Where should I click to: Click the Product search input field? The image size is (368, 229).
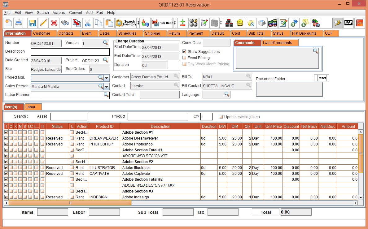click(x=158, y=117)
